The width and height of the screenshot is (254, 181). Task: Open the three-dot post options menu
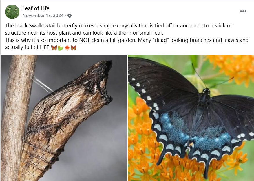pyautogui.click(x=243, y=11)
